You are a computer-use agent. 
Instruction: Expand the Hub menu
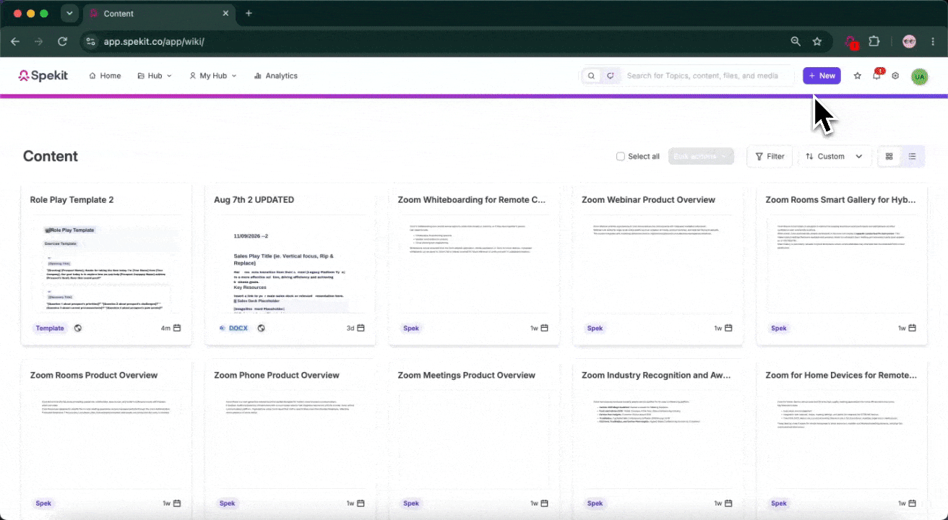[x=155, y=76]
